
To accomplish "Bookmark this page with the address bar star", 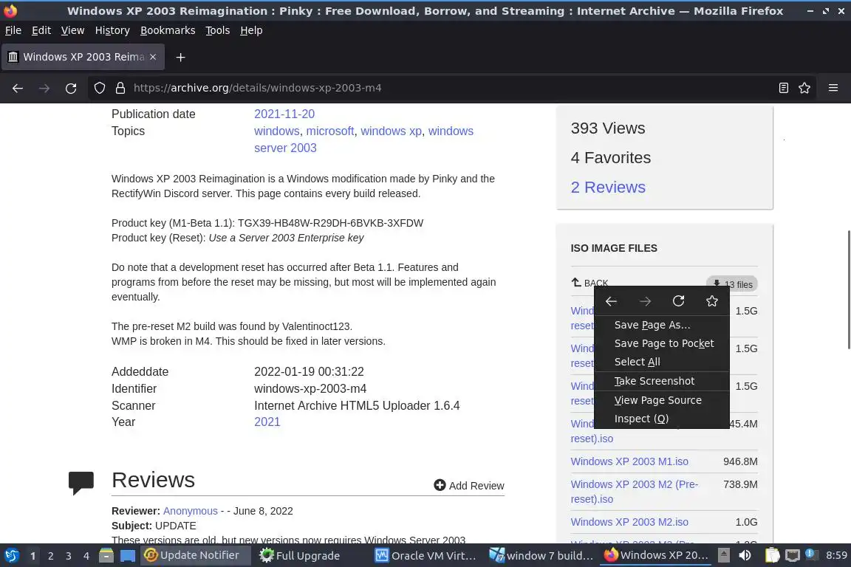I will click(x=804, y=88).
